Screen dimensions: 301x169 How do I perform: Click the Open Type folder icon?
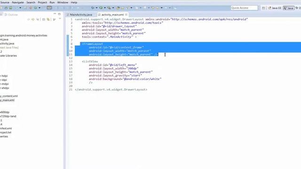click(x=118, y=8)
